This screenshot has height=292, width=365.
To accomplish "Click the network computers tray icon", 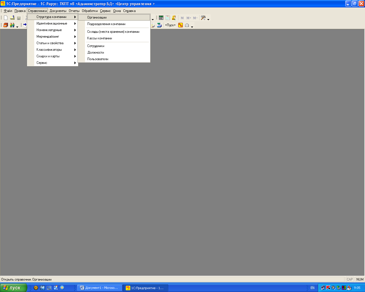I will [323, 288].
